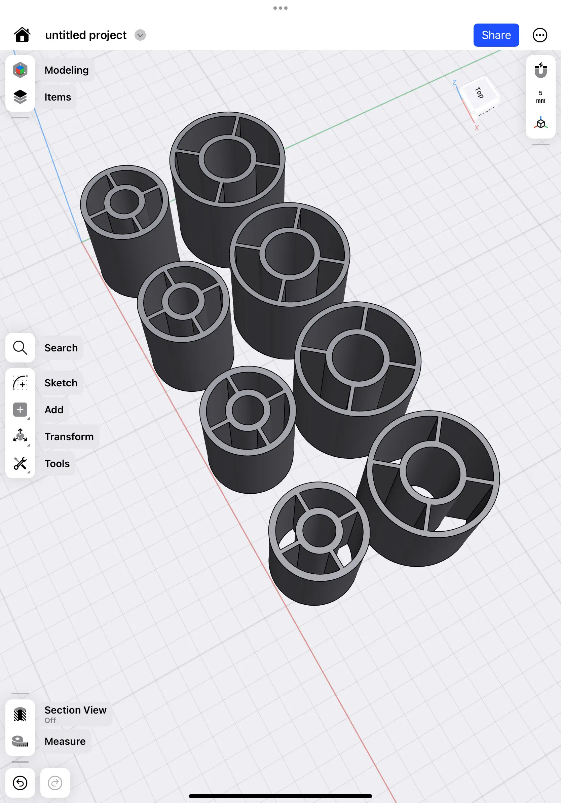Select the Transform tool
This screenshot has height=803, width=561.
click(20, 436)
